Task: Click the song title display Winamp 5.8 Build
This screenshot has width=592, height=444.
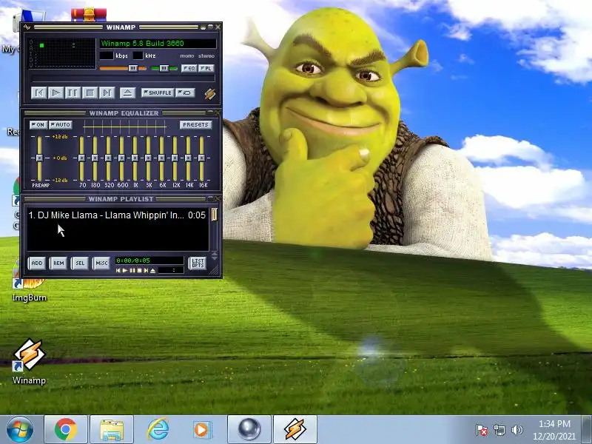Action: [158, 44]
